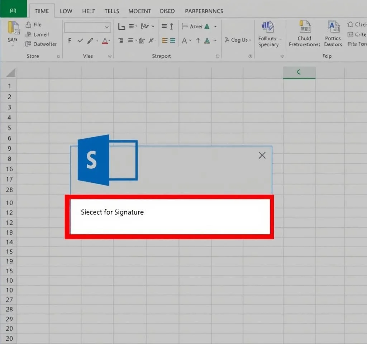Click the Cfech item icon
Screen dimensions: 367x344
click(x=350, y=24)
